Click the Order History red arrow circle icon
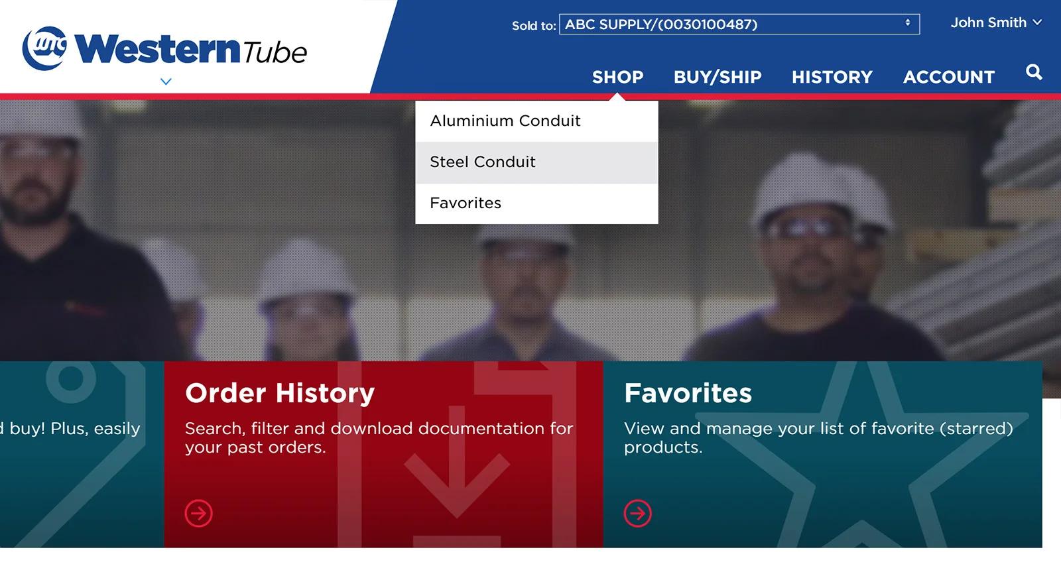 [198, 513]
